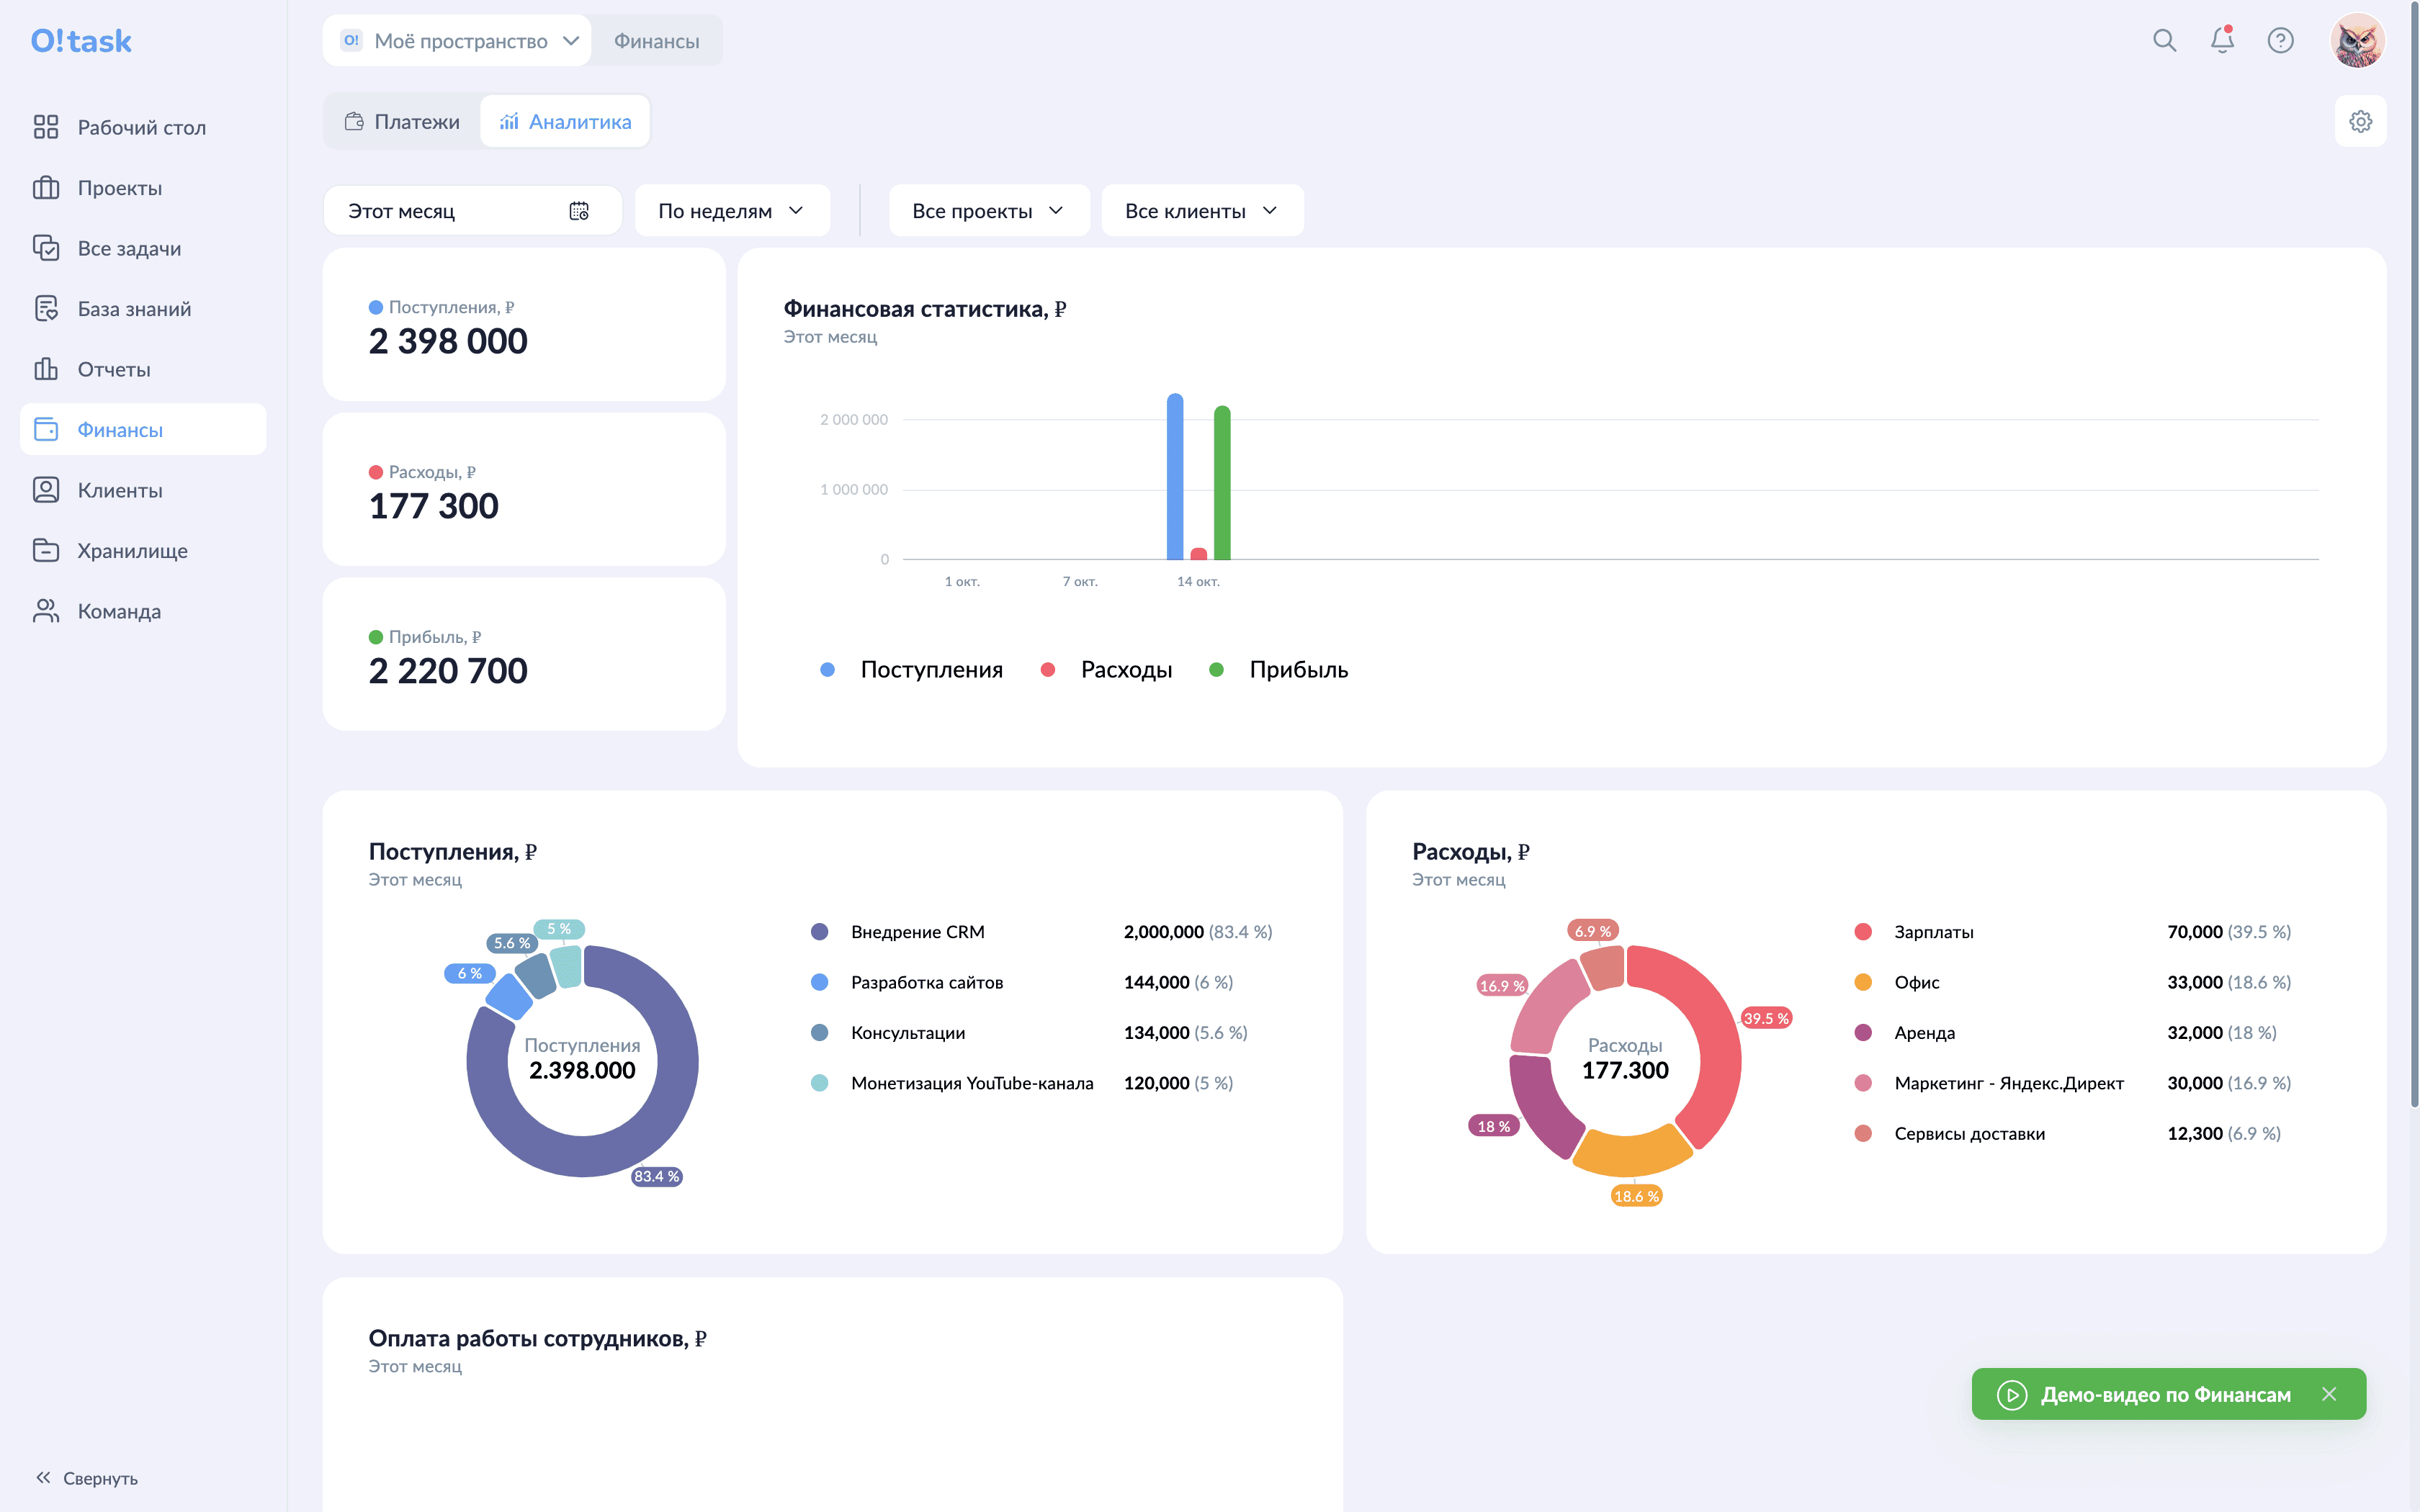Toggle Сервисы доставки legend color dot
Image resolution: width=2420 pixels, height=1512 pixels.
(1863, 1134)
